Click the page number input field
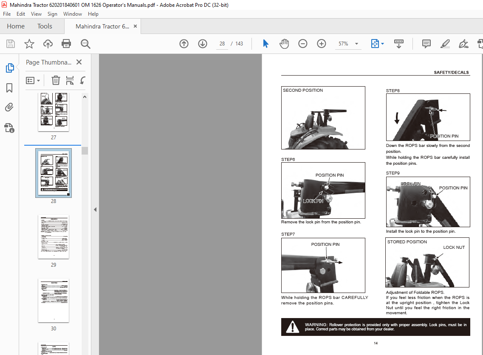The width and height of the screenshot is (483, 355). pyautogui.click(x=222, y=44)
